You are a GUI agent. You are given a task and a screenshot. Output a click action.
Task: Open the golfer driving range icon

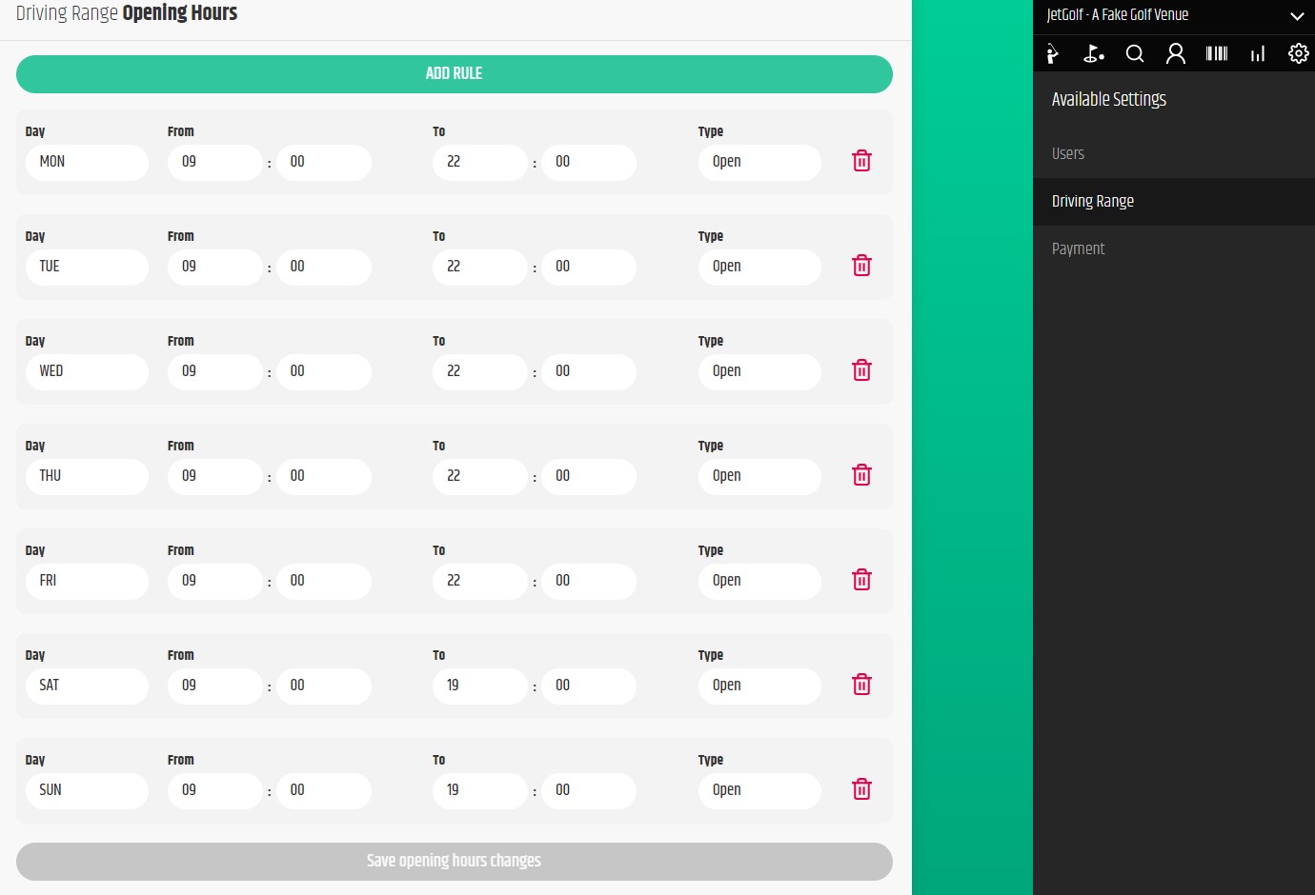point(1053,53)
